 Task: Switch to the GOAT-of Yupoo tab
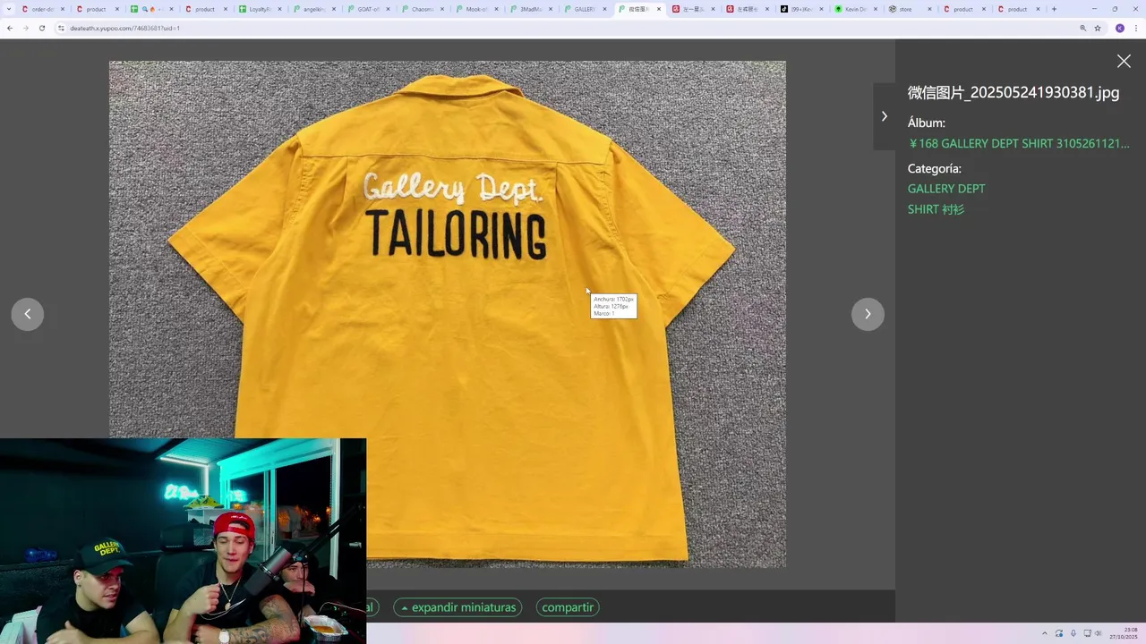[368, 9]
